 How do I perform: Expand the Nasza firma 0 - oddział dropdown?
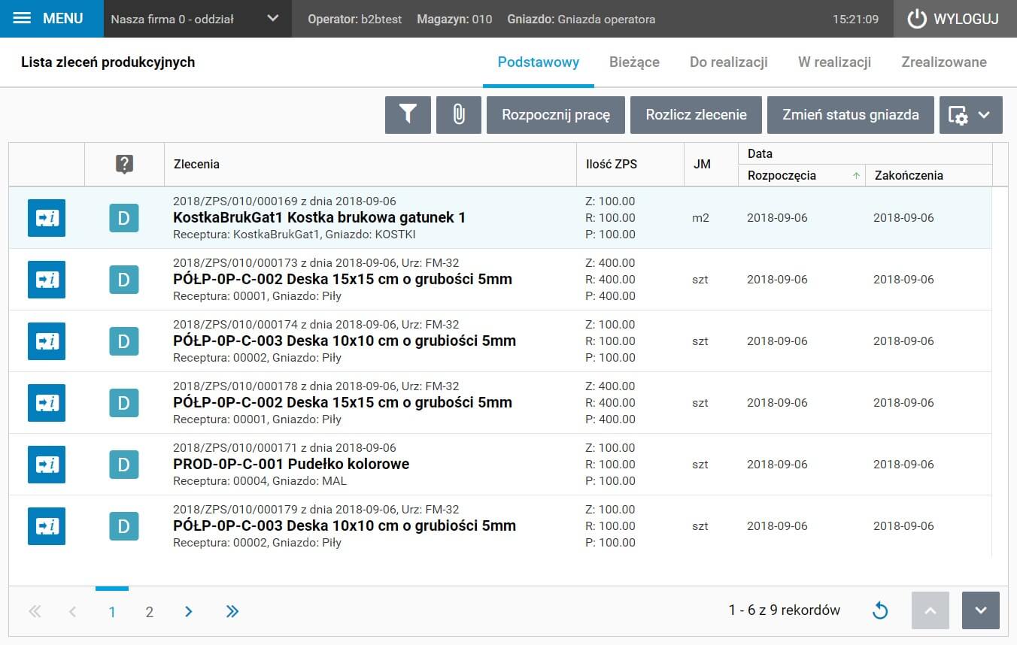click(198, 19)
